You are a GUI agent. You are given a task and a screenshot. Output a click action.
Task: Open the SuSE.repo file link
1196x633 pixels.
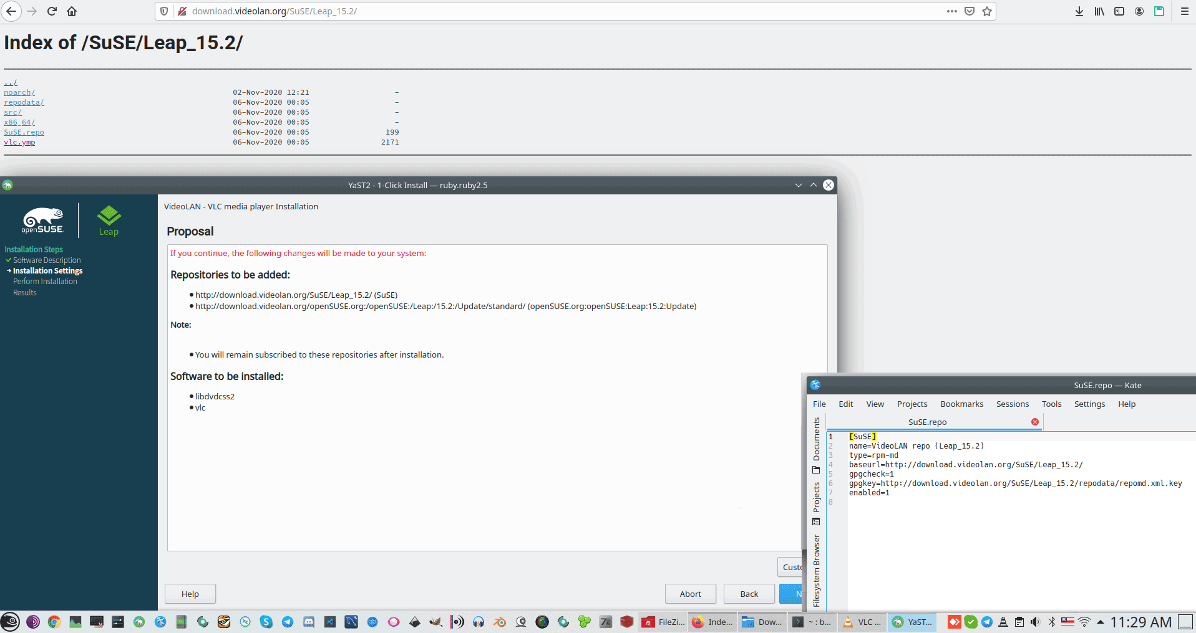coord(24,132)
